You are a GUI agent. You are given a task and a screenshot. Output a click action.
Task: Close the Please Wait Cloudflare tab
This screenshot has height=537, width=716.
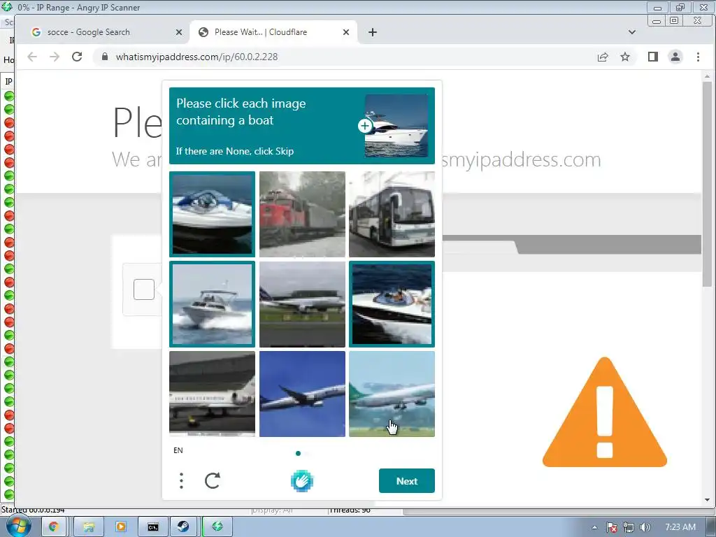346,32
